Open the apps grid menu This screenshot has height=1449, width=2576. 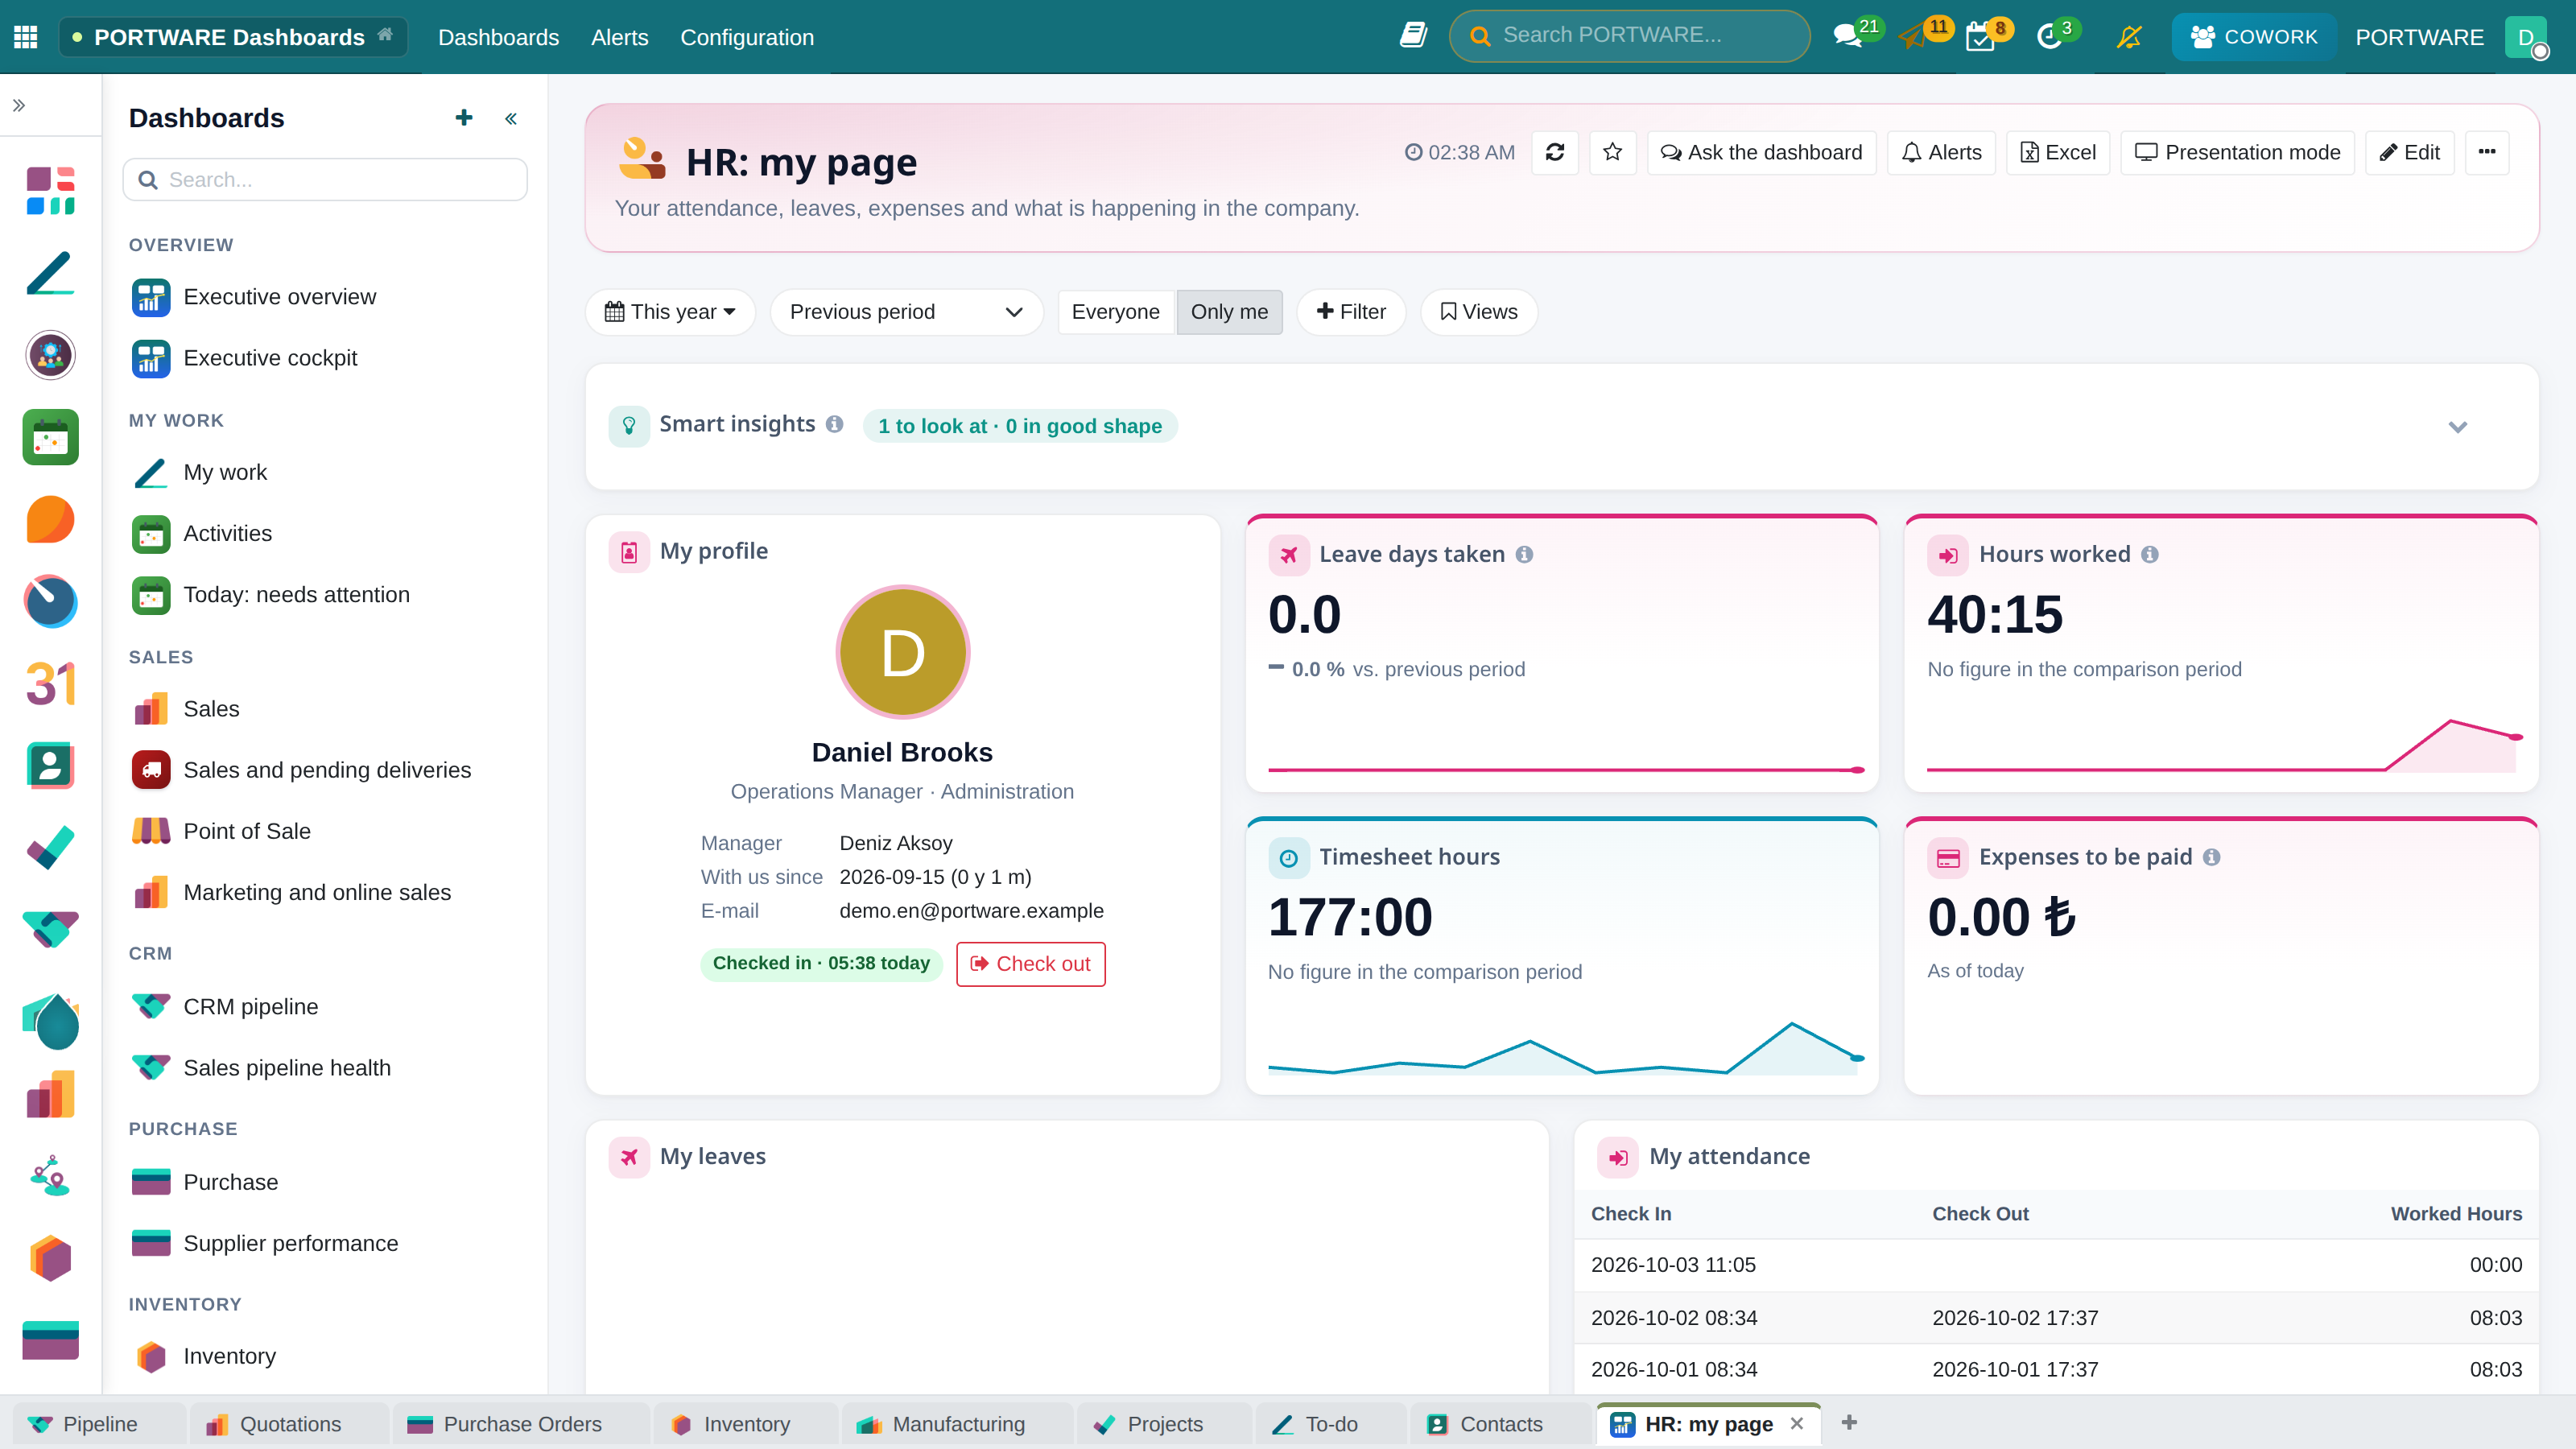tap(26, 37)
